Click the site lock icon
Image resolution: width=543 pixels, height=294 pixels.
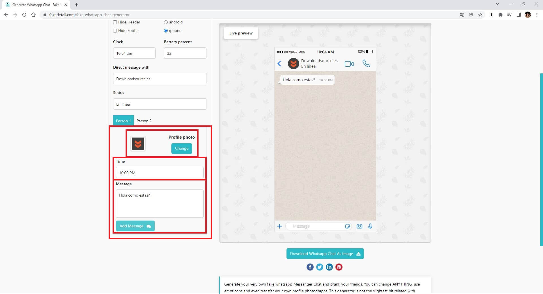pos(44,15)
